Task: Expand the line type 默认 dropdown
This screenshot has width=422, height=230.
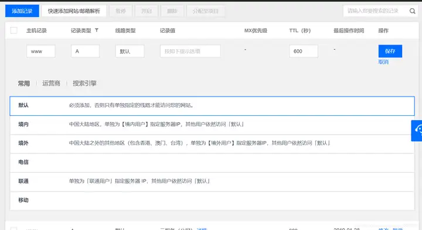Action: (x=130, y=51)
